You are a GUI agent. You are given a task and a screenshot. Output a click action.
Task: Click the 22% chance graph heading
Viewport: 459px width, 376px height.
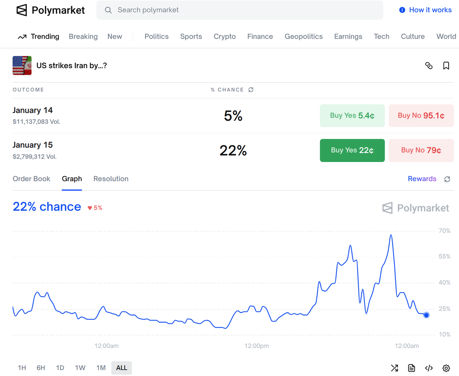point(47,207)
